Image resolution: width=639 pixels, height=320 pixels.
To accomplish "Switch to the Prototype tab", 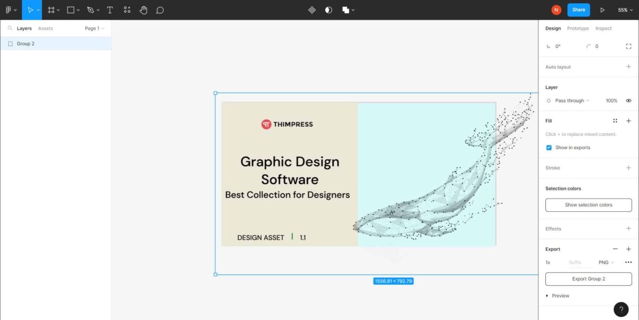I will (578, 28).
